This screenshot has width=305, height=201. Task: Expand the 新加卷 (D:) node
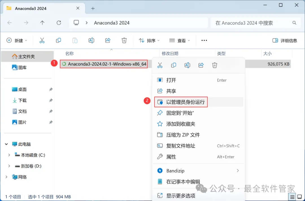point(9,166)
